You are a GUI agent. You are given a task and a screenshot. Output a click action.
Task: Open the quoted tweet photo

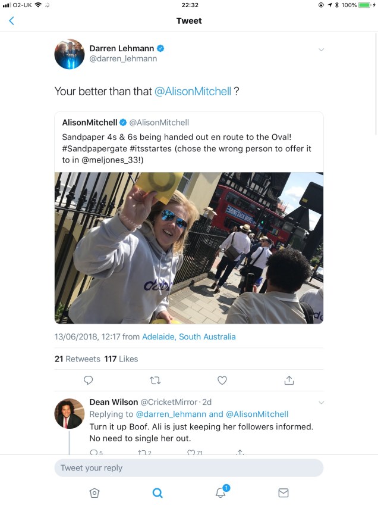(x=189, y=248)
